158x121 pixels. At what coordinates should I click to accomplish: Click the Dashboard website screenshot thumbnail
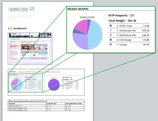(30, 49)
